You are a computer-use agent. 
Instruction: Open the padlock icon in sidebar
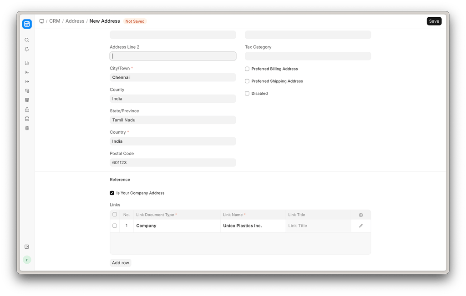click(x=27, y=110)
